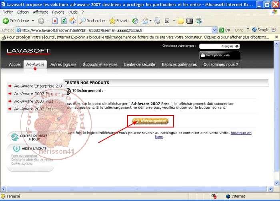Click the status bar privacy eye icon
The width and height of the screenshot is (280, 201).
tap(214, 196)
